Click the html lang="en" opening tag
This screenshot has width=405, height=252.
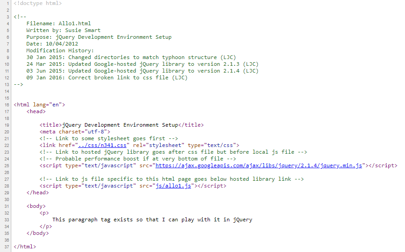pos(39,105)
